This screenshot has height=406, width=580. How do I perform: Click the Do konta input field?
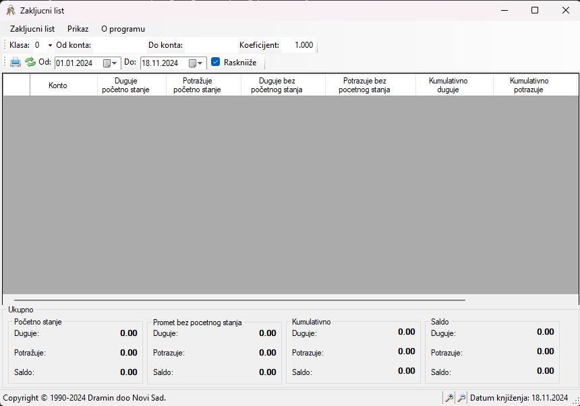(x=211, y=45)
